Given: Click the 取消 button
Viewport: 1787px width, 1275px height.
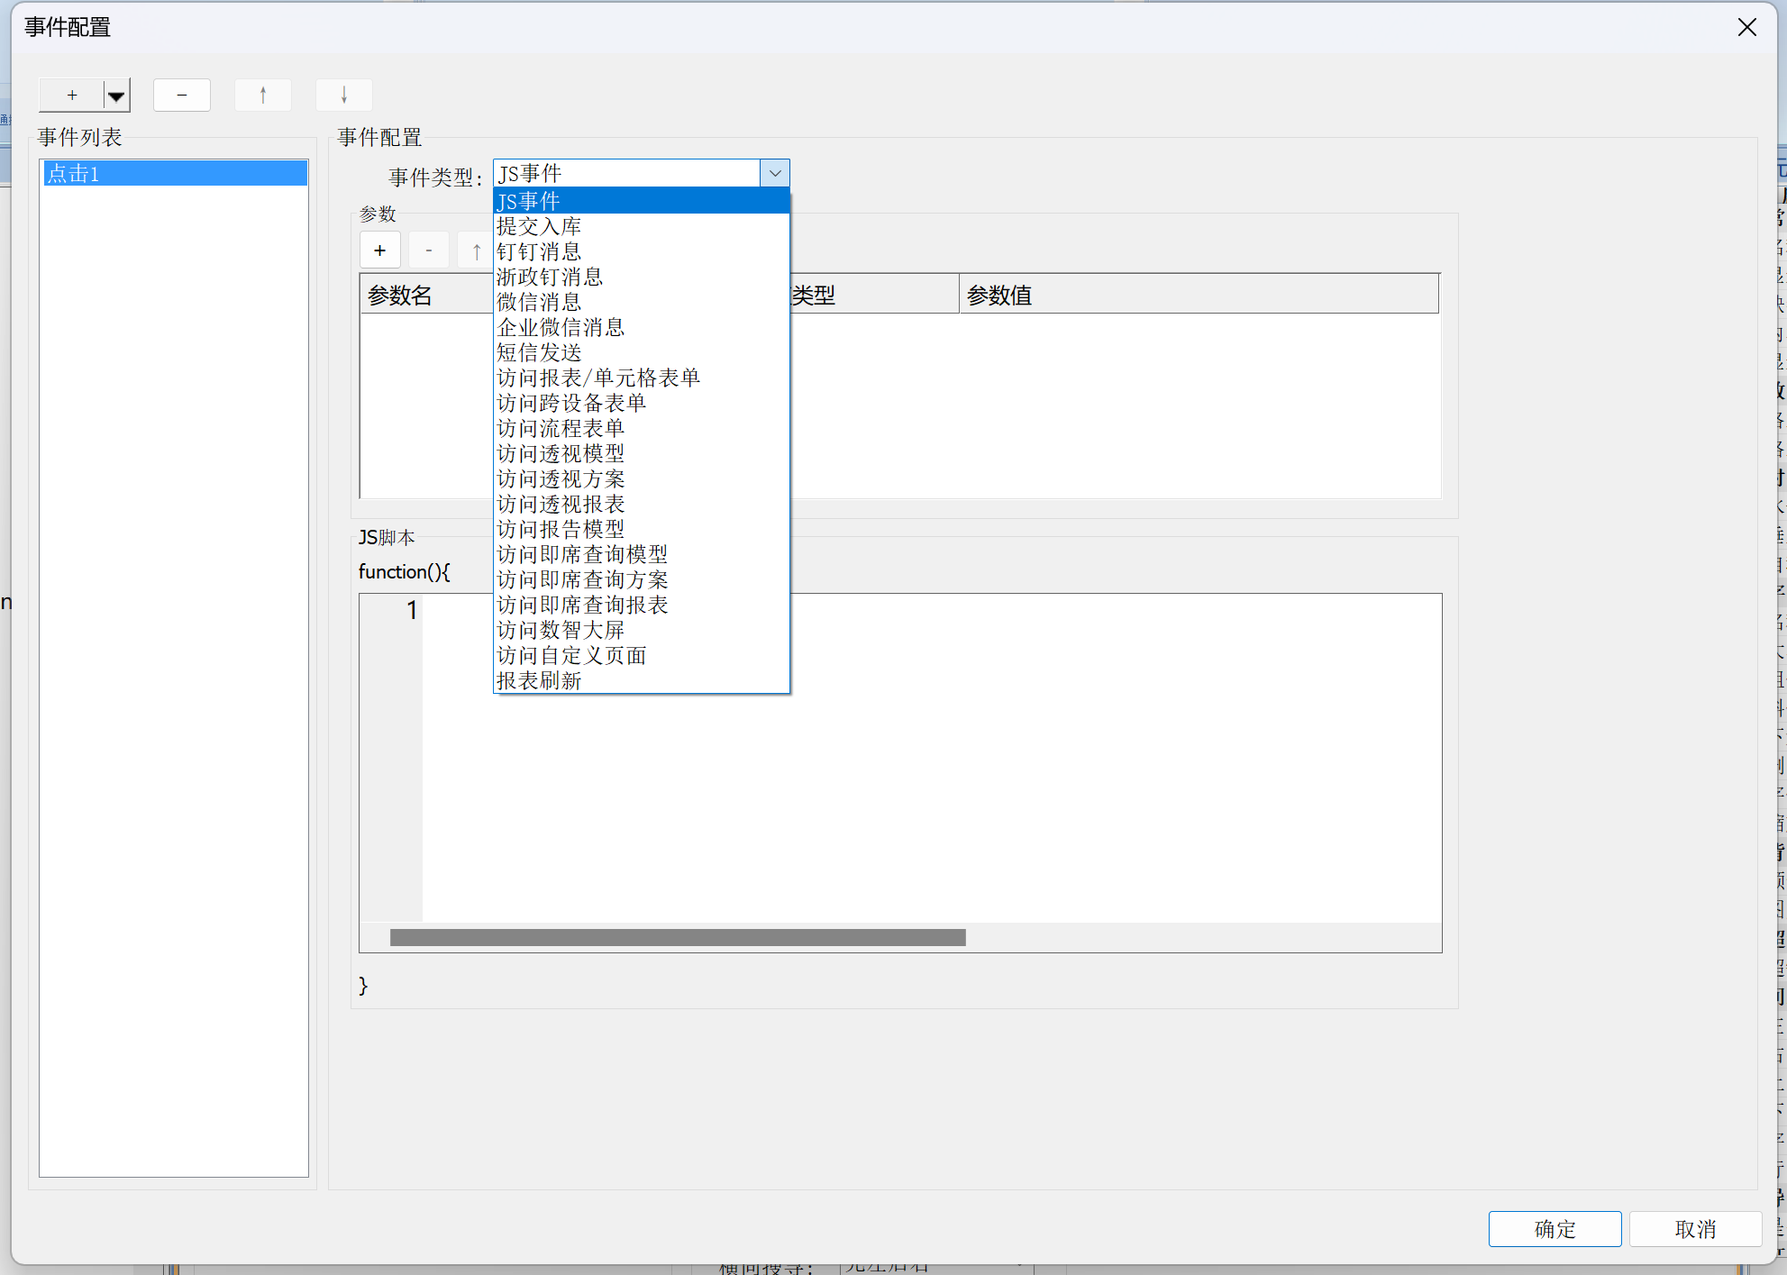Looking at the screenshot, I should coord(1694,1229).
